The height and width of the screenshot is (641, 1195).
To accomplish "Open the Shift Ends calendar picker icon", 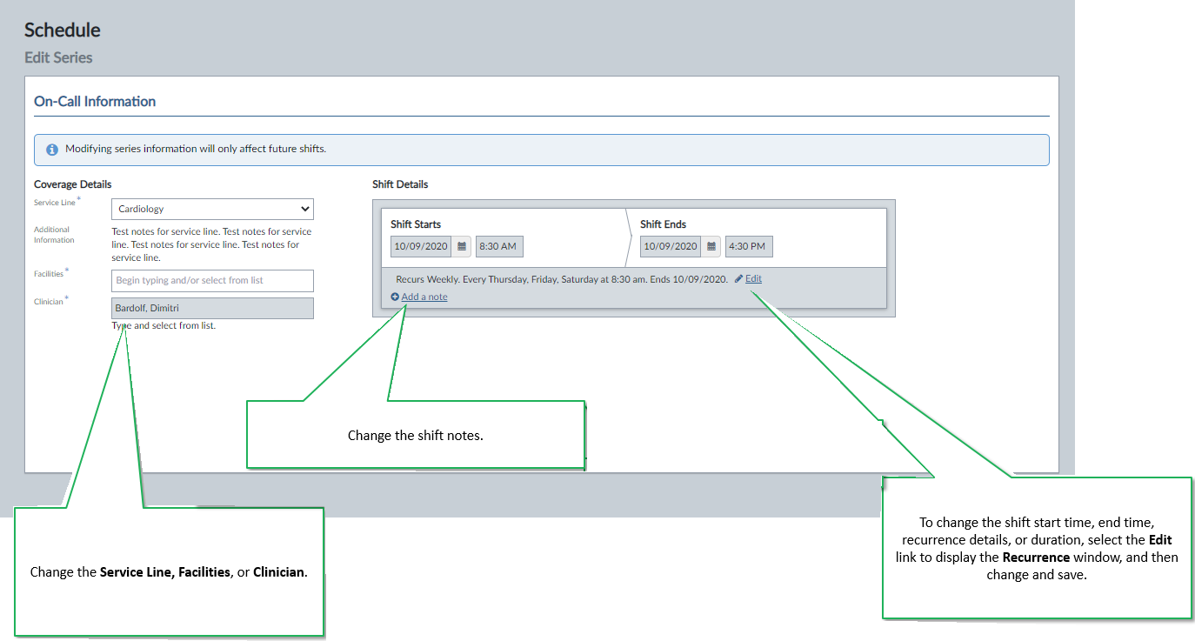I will 711,246.
